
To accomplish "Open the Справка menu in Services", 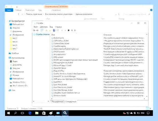I will [x=58, y=27].
